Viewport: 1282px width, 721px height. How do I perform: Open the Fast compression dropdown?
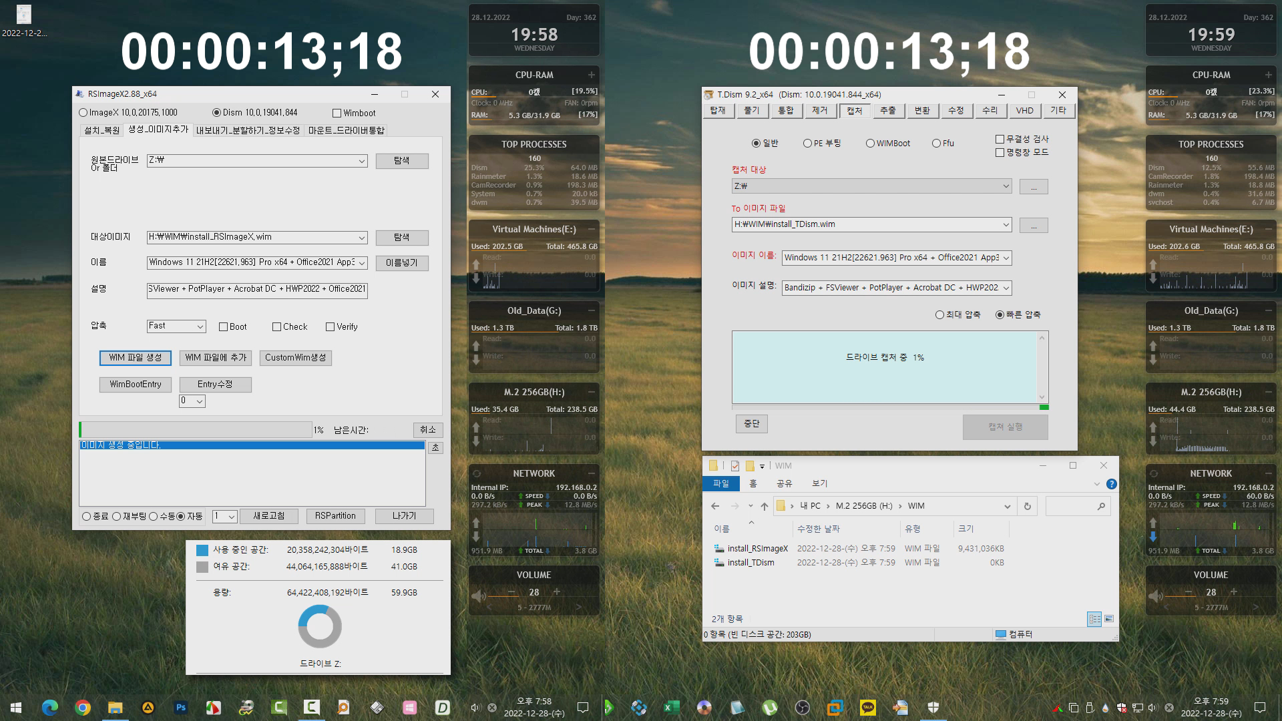click(200, 326)
